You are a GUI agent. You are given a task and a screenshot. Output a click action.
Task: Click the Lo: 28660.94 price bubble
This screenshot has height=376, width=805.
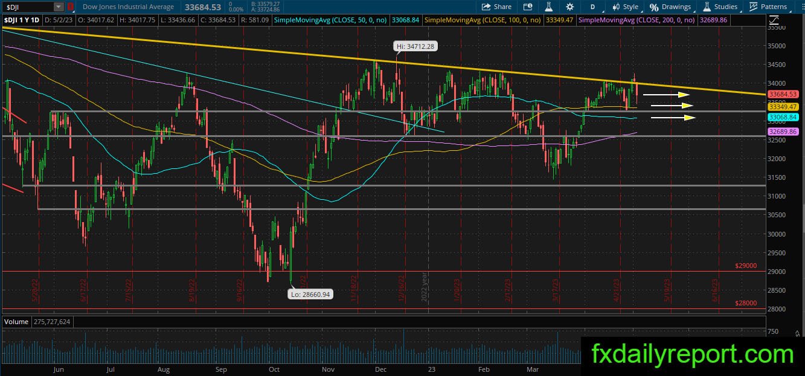point(311,295)
